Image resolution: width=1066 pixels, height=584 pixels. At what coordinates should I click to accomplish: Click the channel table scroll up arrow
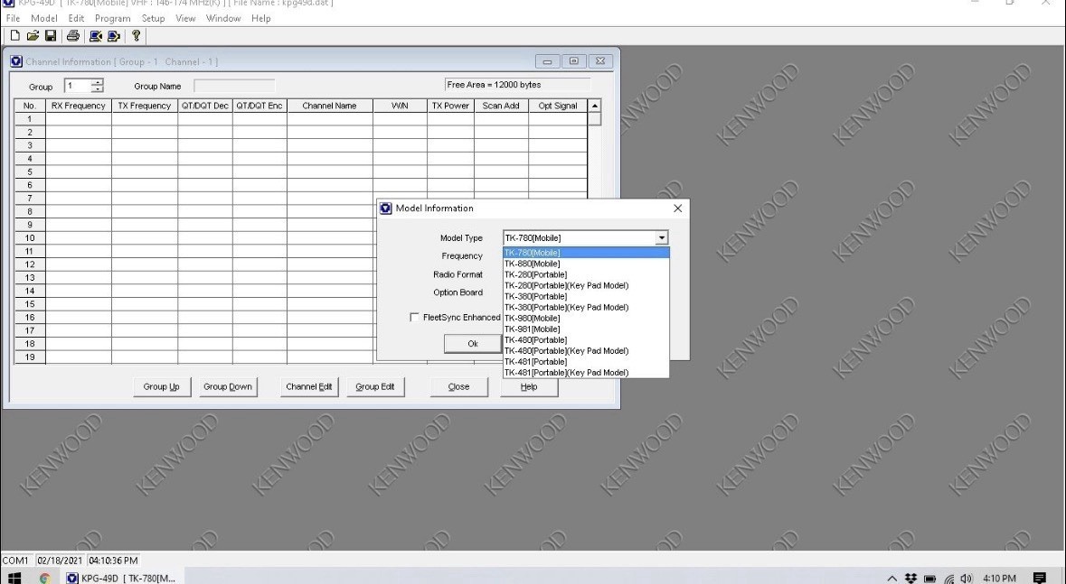pyautogui.click(x=595, y=106)
